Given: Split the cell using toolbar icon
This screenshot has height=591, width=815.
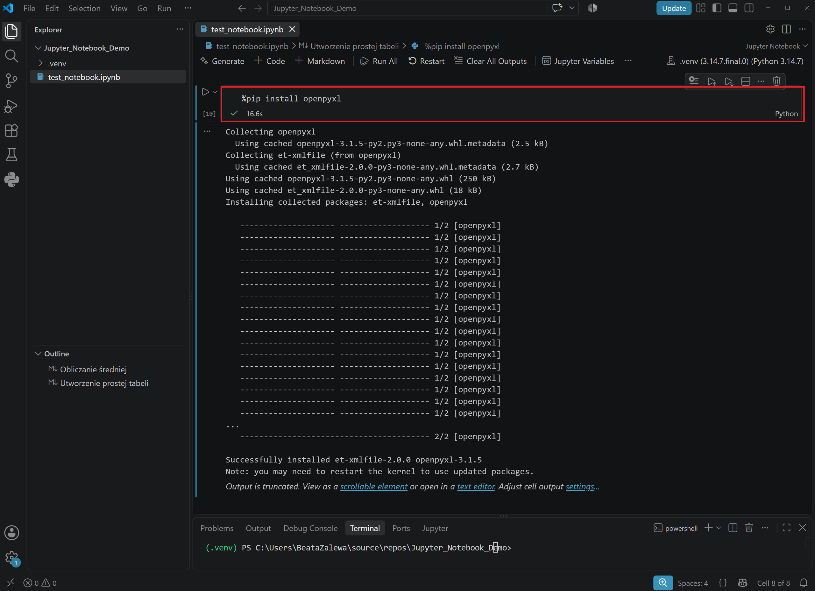Looking at the screenshot, I should [746, 81].
